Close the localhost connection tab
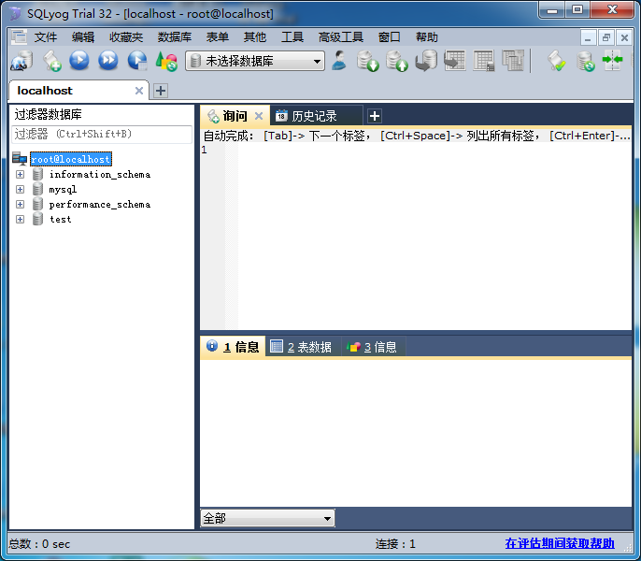Screen dimensions: 641x561 pyautogui.click(x=139, y=91)
